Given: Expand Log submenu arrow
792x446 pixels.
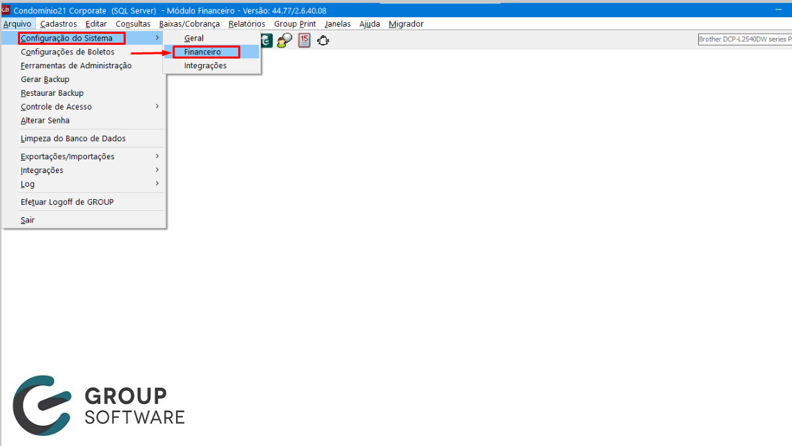Looking at the screenshot, I should pos(157,183).
